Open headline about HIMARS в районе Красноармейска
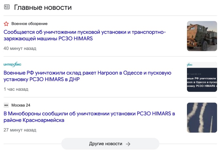Viewport: 221px width, 154px height. [x=89, y=117]
